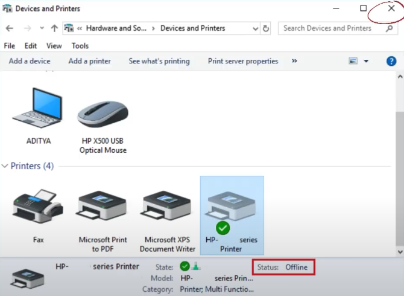Select Microsoft XPS Document Writer printer
The image size is (404, 296).
tap(167, 207)
